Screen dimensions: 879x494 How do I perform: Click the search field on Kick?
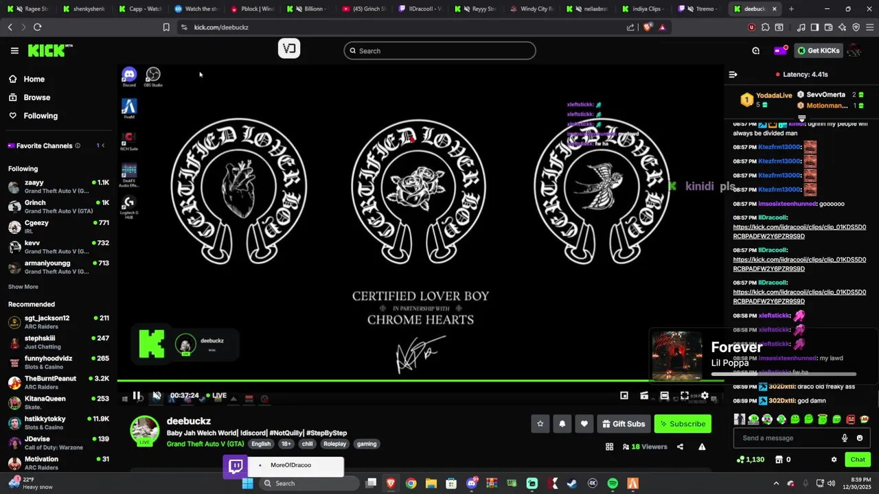point(439,51)
